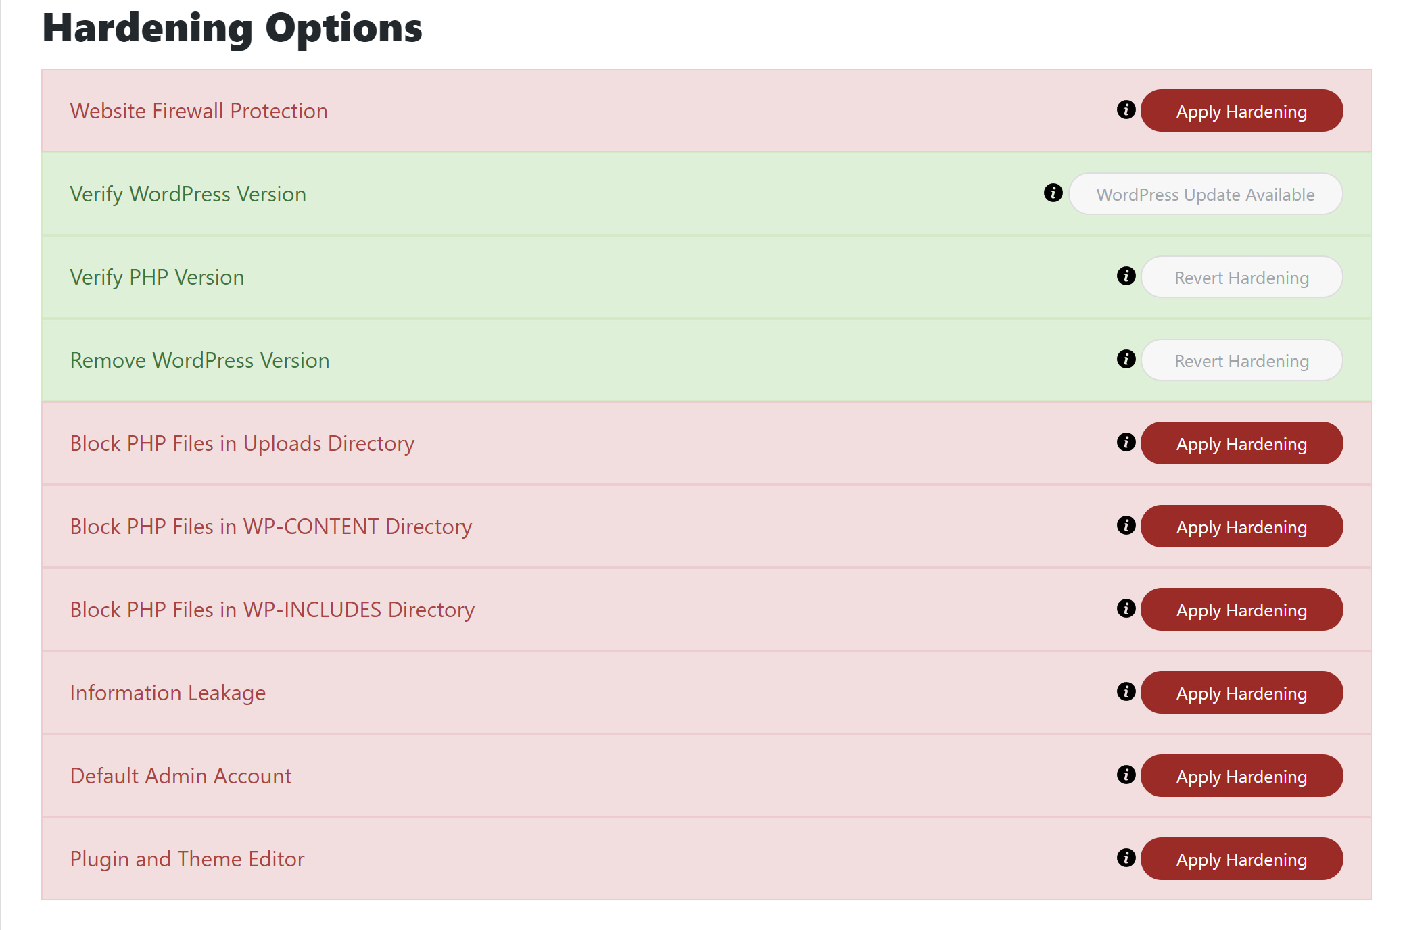Apply Hardening for Default Admin Account
This screenshot has height=930, width=1405.
[x=1241, y=775]
